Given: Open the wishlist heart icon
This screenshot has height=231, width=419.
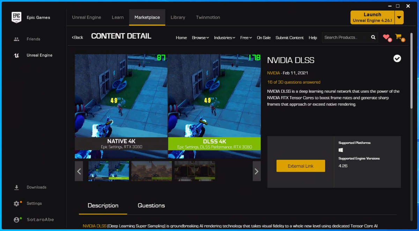Looking at the screenshot, I should pos(386,37).
